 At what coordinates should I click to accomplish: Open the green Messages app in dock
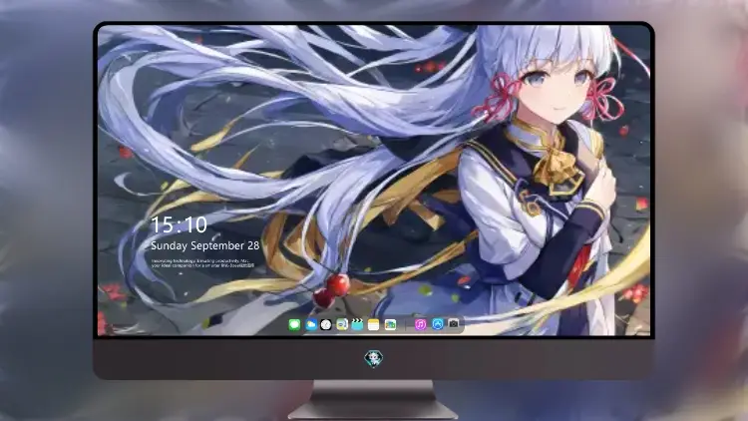(294, 325)
